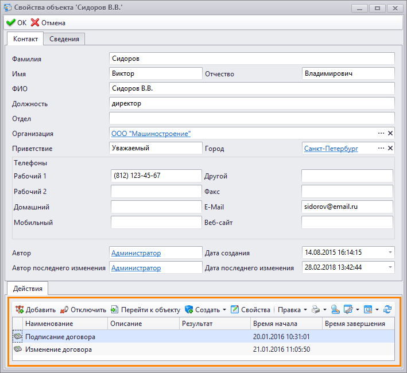Expand the Дата создания date dropdown

pos(390,252)
